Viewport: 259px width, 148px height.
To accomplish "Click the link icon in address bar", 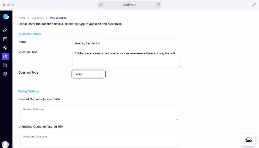I will (x=101, y=5).
